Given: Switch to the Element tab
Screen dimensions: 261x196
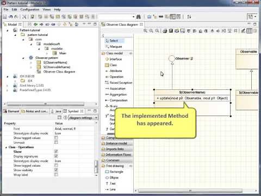Looking at the screenshot, I should click(x=11, y=111).
